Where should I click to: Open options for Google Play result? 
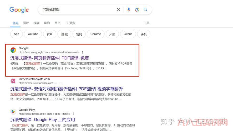pos(73,114)
